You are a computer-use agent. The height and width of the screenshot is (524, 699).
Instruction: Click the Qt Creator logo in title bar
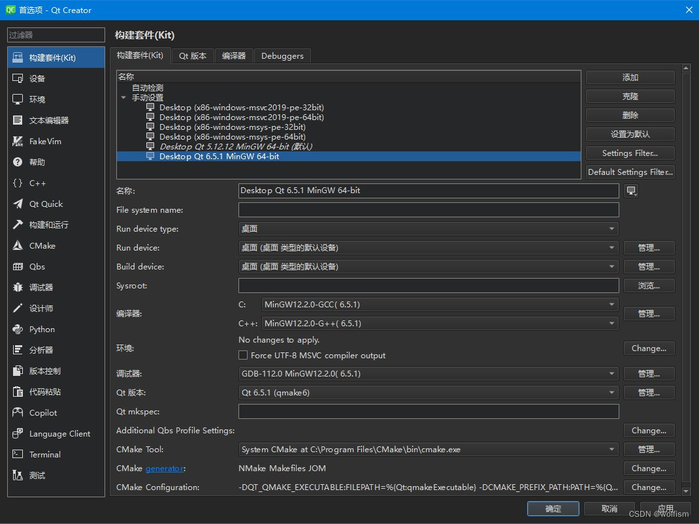pyautogui.click(x=10, y=10)
